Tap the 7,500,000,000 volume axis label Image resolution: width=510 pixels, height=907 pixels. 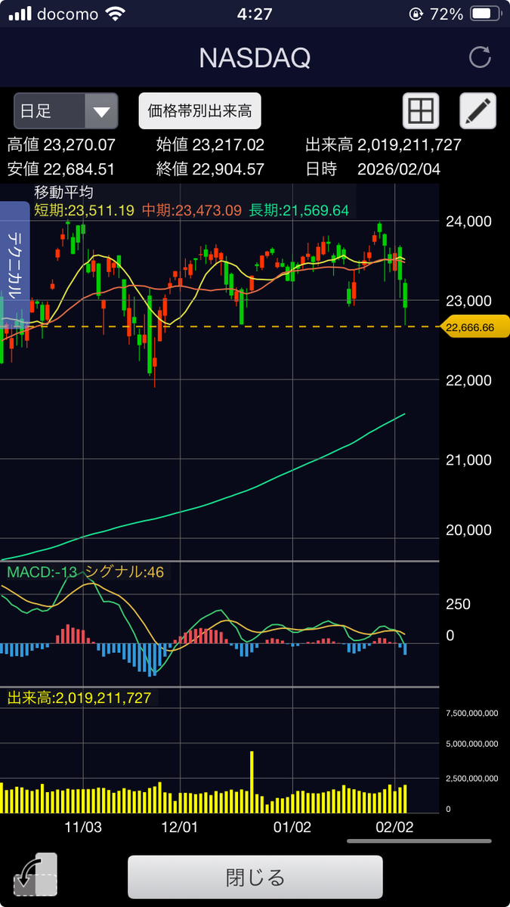point(472,712)
